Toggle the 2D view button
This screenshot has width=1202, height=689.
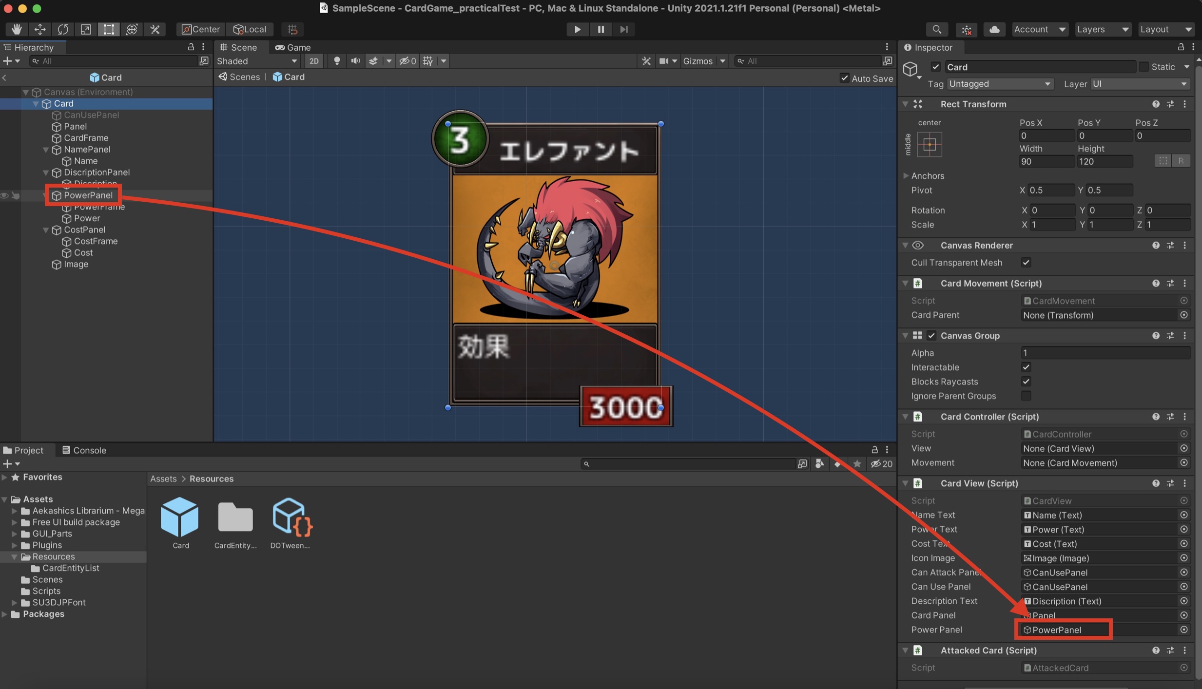(313, 61)
